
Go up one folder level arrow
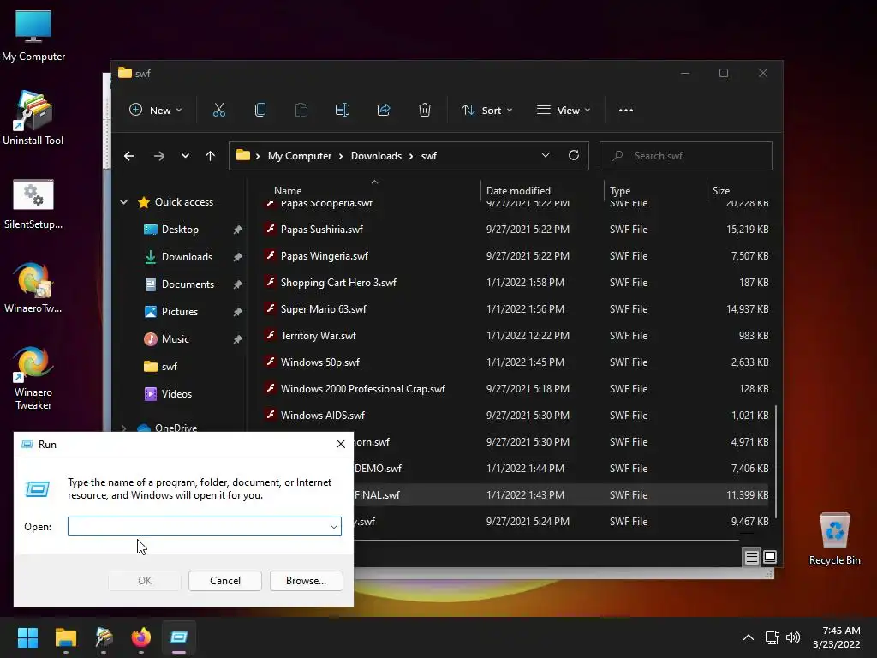click(210, 156)
